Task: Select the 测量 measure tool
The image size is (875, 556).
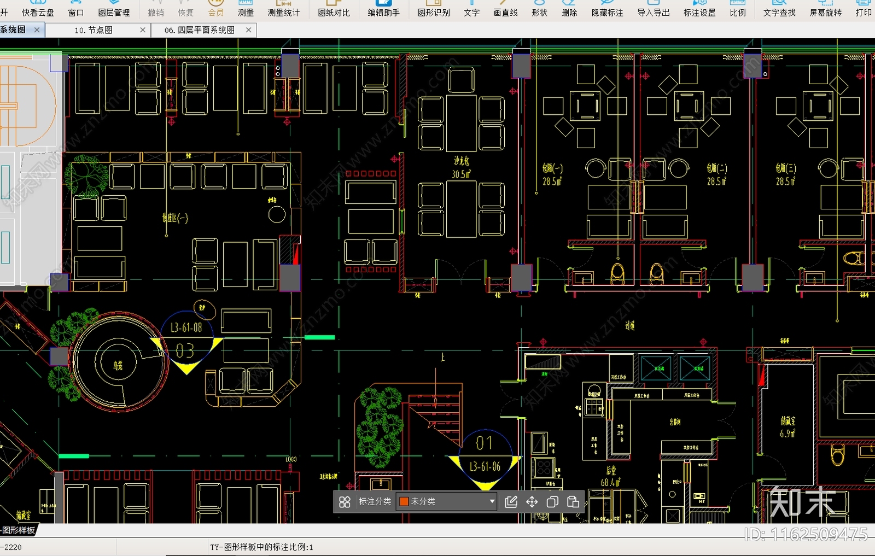Action: [x=246, y=9]
